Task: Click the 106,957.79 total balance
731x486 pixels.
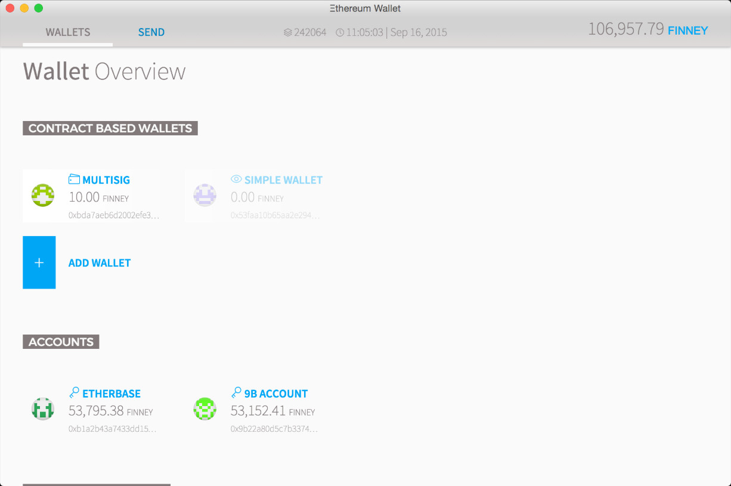Action: (626, 29)
